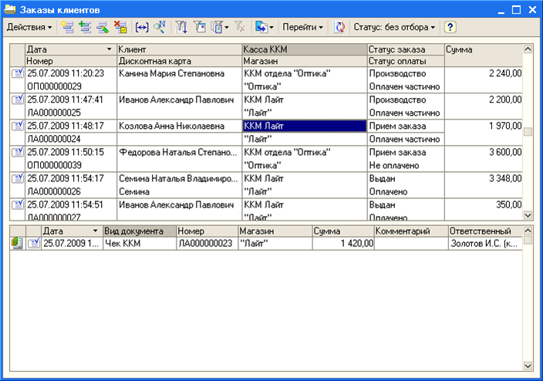Click the Комментарий column header

(x=411, y=231)
